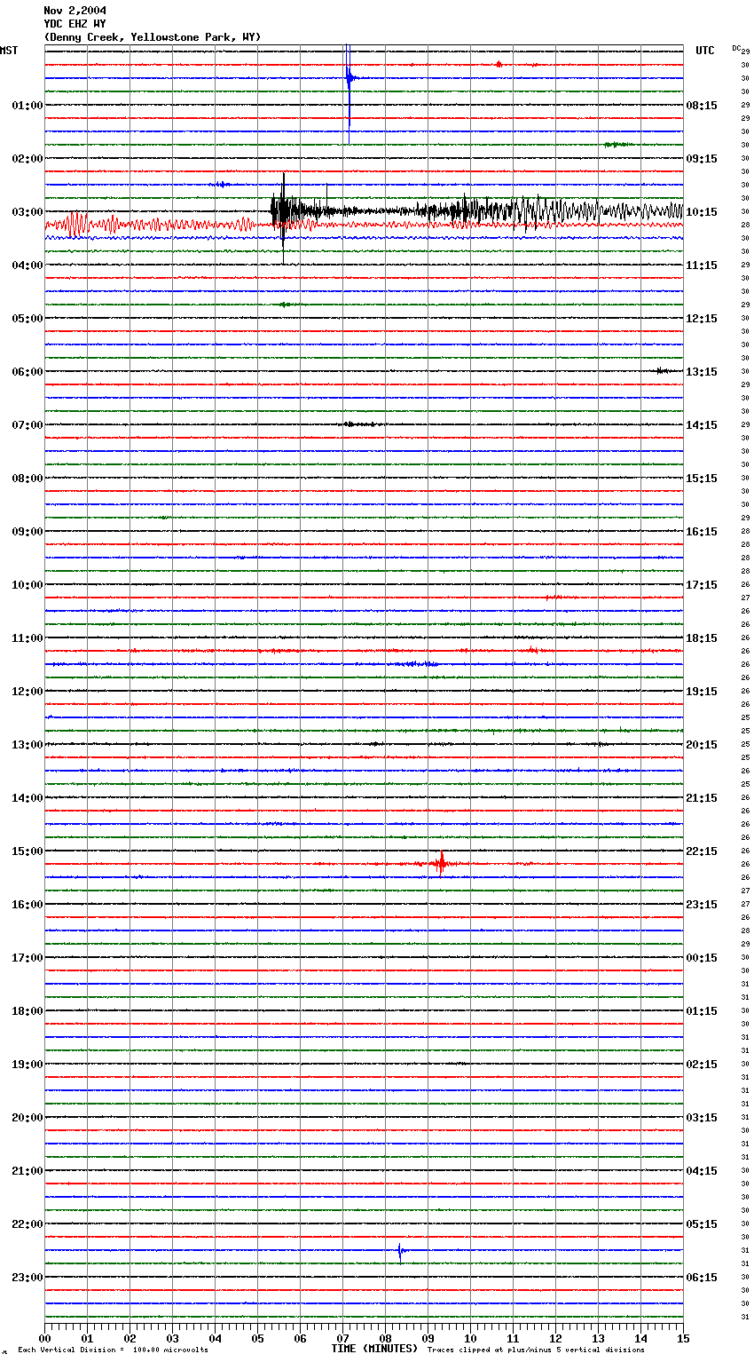
Task: Click the 'UTC' column header
Action: 705,51
